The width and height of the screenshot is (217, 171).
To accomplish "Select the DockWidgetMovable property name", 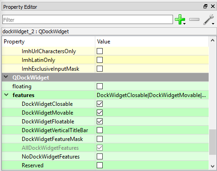I will click(x=48, y=113).
